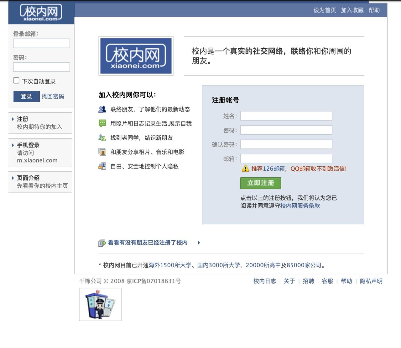Click the green chat bubble icon
Viewport: 401px width, 348px height.
click(102, 123)
